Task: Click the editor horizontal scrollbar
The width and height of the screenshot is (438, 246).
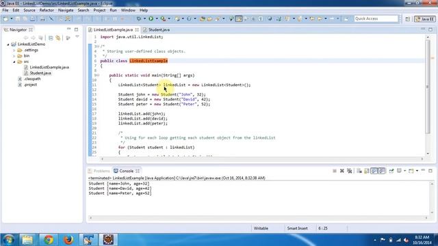Action: tap(261, 159)
